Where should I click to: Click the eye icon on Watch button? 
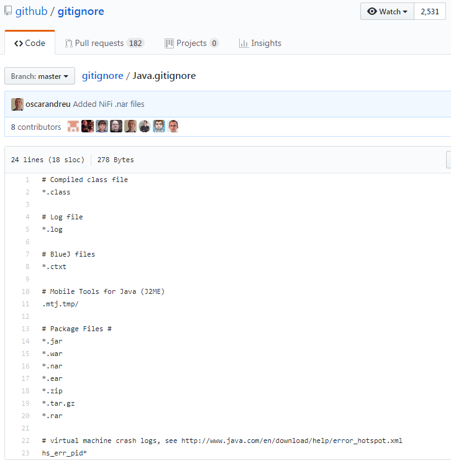point(372,12)
